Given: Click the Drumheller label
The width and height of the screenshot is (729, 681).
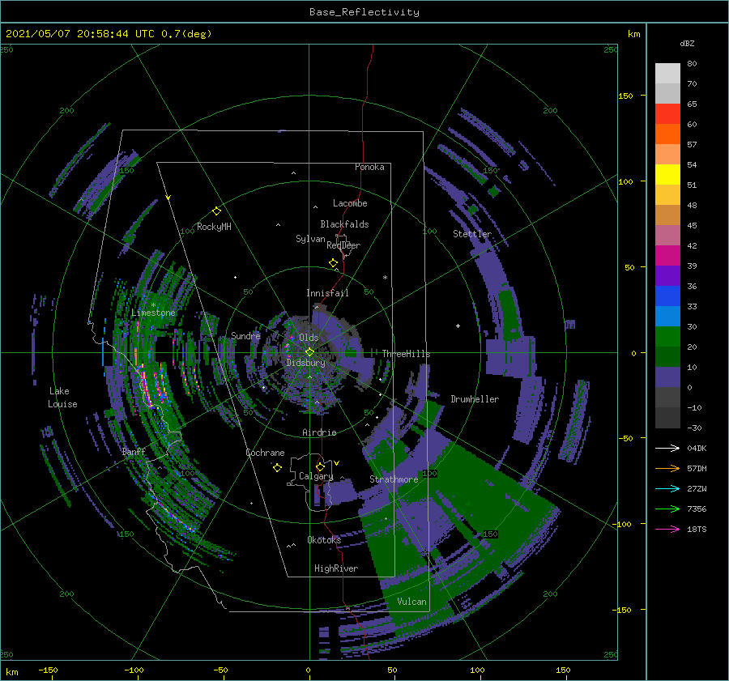Looking at the screenshot, I should (x=475, y=399).
